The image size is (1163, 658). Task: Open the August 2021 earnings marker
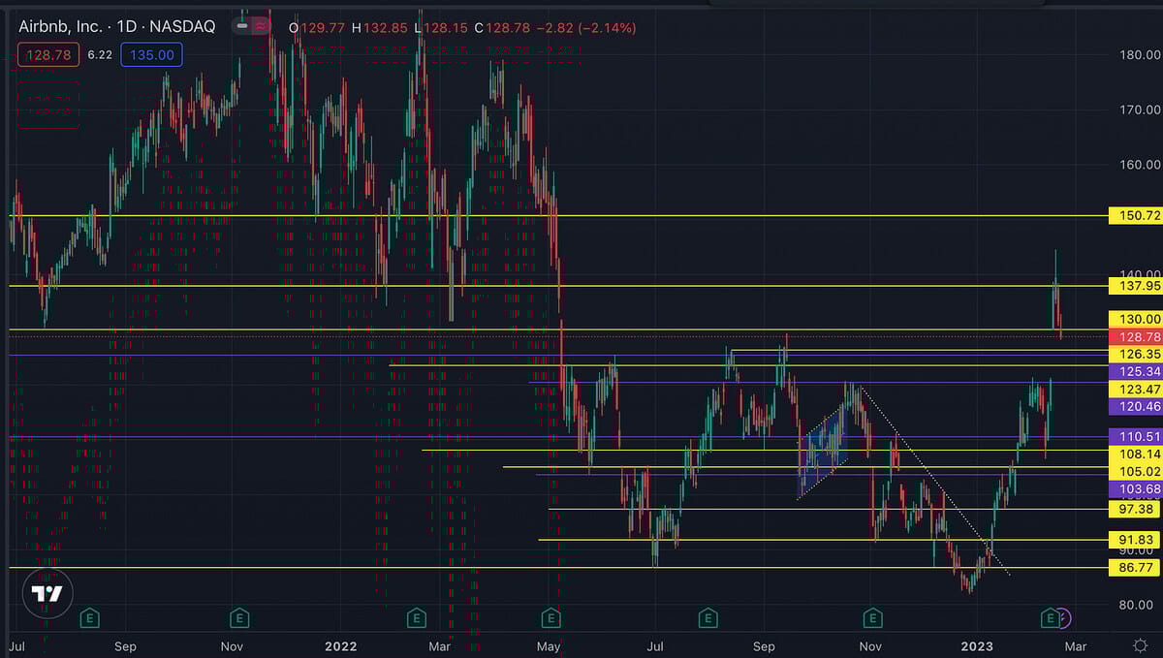pos(90,616)
